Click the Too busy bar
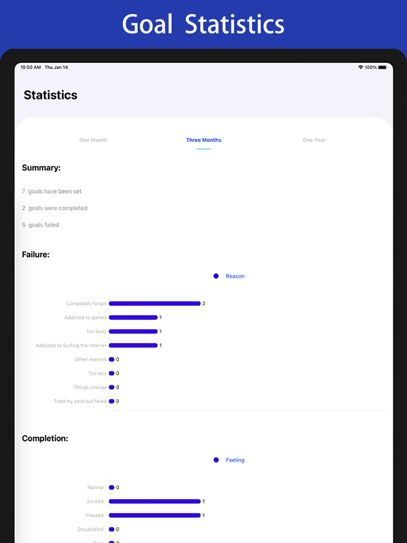This screenshot has height=543, width=407. (133, 331)
